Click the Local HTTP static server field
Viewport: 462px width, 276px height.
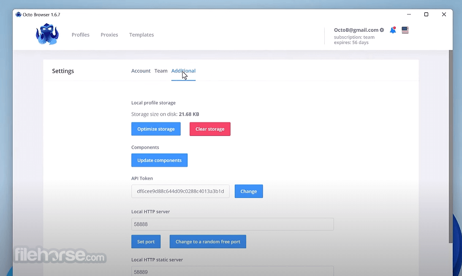point(232,271)
